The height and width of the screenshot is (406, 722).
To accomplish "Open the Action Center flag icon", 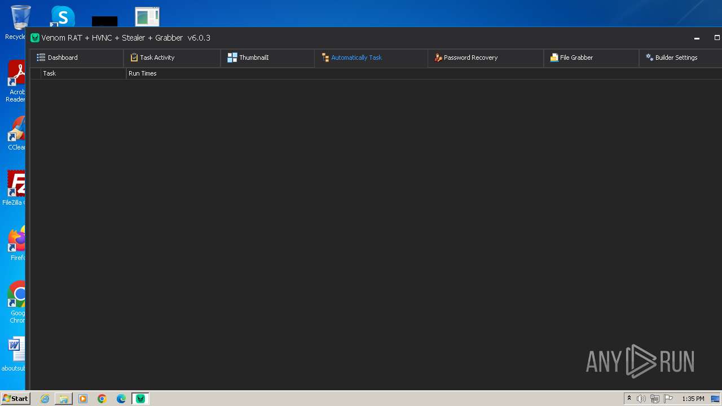I will click(x=668, y=399).
